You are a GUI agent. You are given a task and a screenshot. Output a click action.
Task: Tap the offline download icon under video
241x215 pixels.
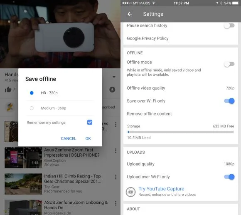[112, 90]
